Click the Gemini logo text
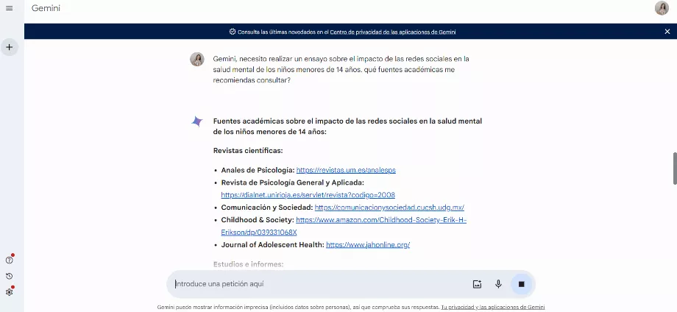Viewport: 677px width, 312px height. [x=46, y=8]
